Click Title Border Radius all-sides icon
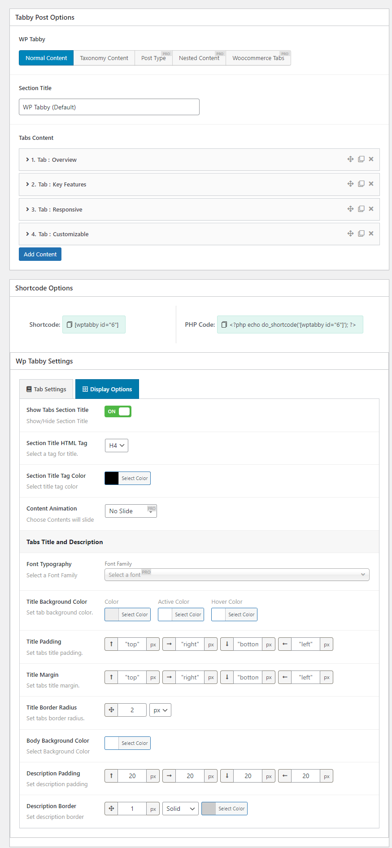392x848 pixels. coord(111,710)
